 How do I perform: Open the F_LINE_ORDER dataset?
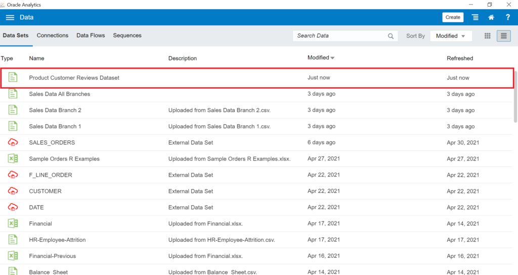[51, 175]
